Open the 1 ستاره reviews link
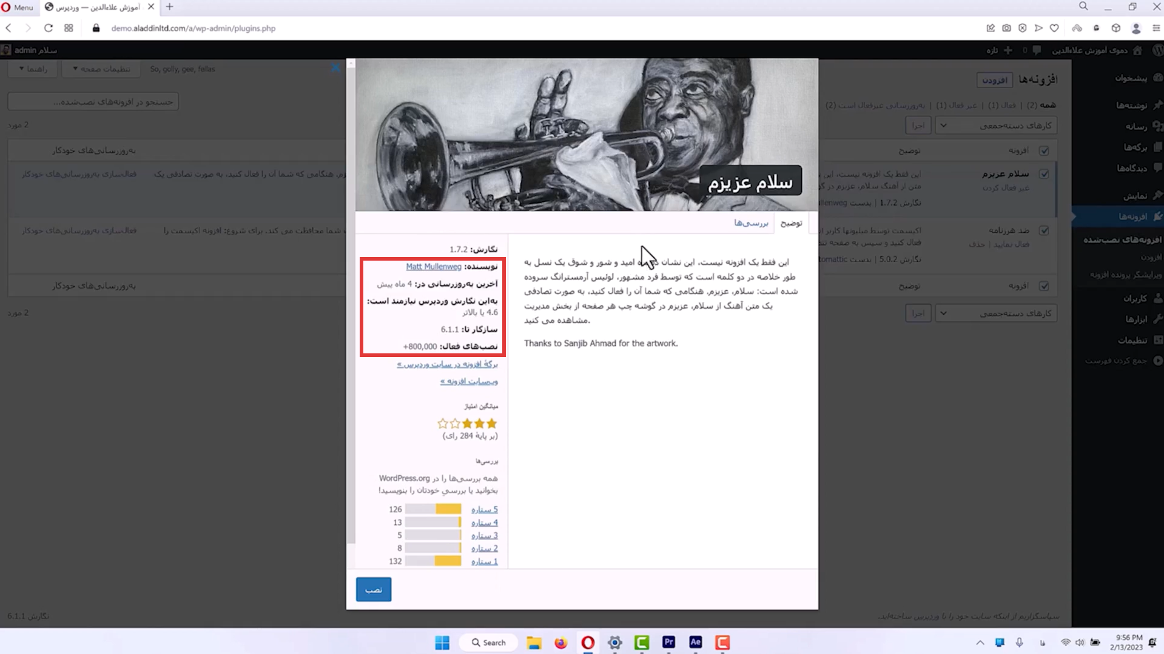1164x654 pixels. click(485, 561)
